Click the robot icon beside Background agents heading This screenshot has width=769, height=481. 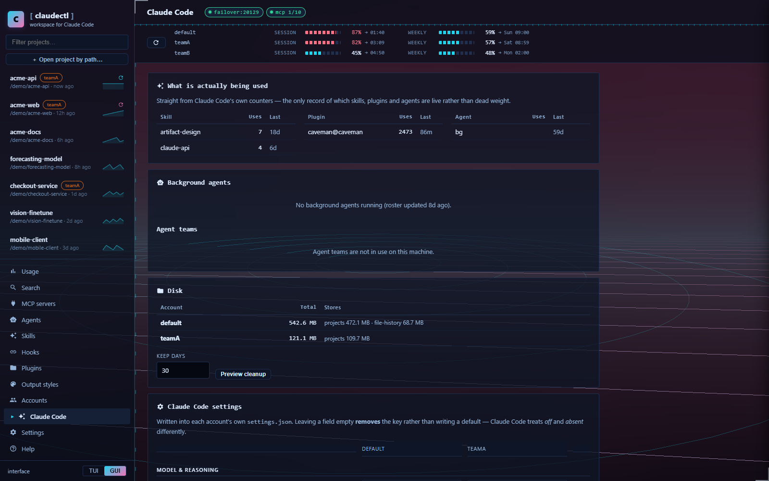[x=160, y=183]
